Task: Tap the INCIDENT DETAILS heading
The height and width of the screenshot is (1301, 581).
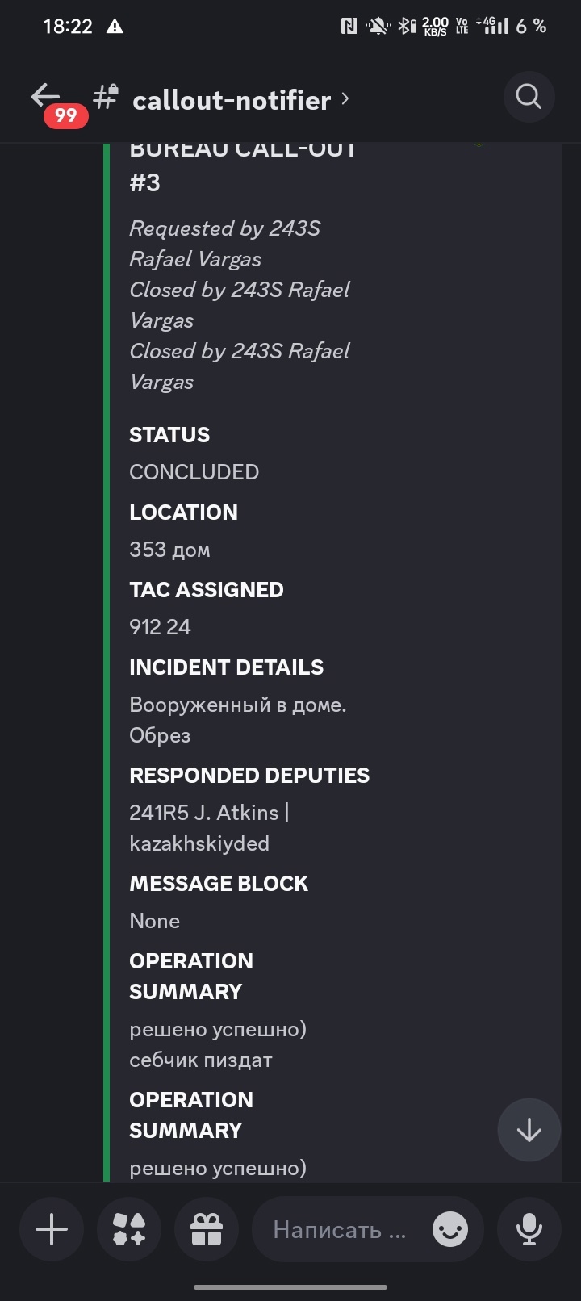Action: [x=226, y=667]
